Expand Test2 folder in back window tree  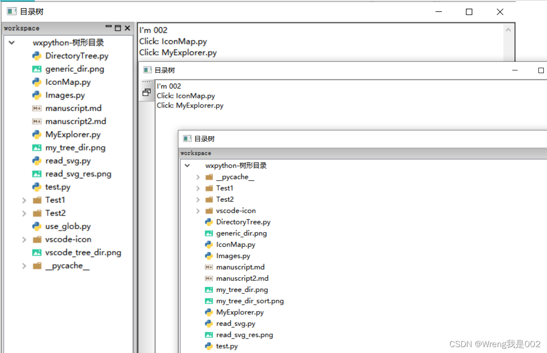tap(24, 213)
